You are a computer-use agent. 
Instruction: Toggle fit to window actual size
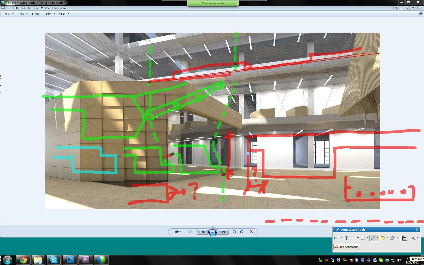tap(190, 232)
